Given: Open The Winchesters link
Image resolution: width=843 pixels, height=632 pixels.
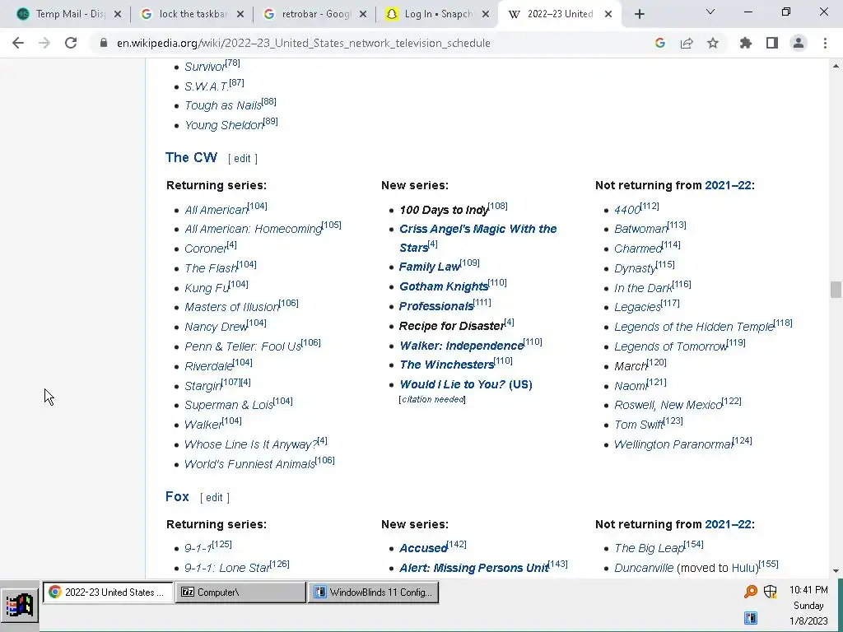Looking at the screenshot, I should 447,365.
